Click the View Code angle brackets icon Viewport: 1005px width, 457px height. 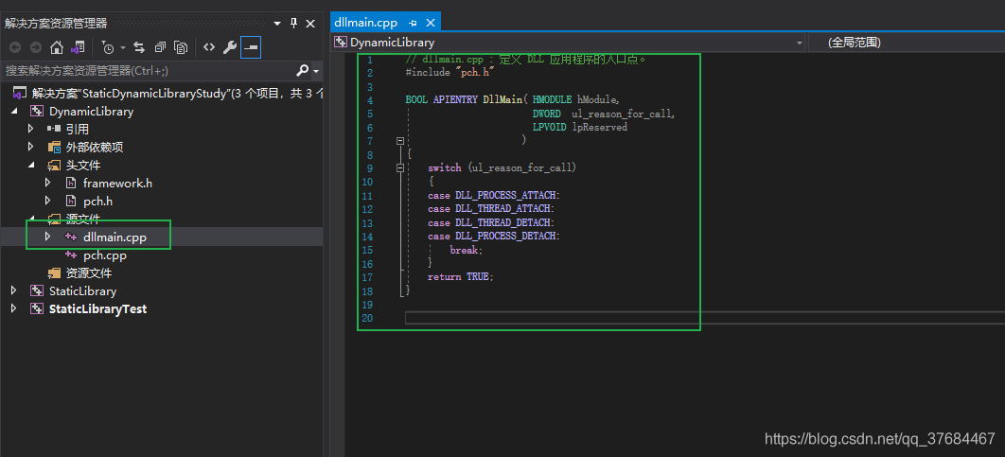pyautogui.click(x=209, y=47)
